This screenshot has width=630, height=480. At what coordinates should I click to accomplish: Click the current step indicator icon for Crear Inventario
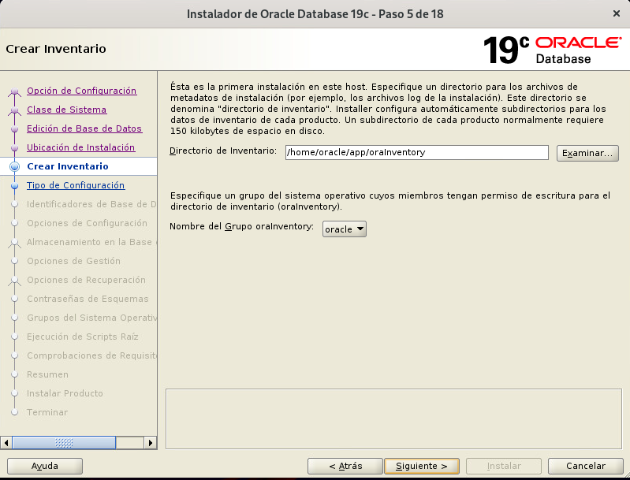pos(13,167)
